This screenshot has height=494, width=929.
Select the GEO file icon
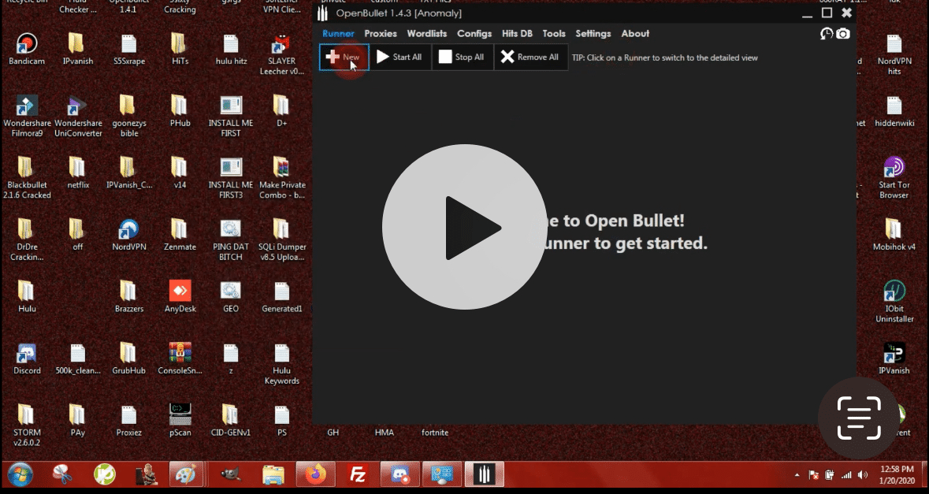pos(231,296)
